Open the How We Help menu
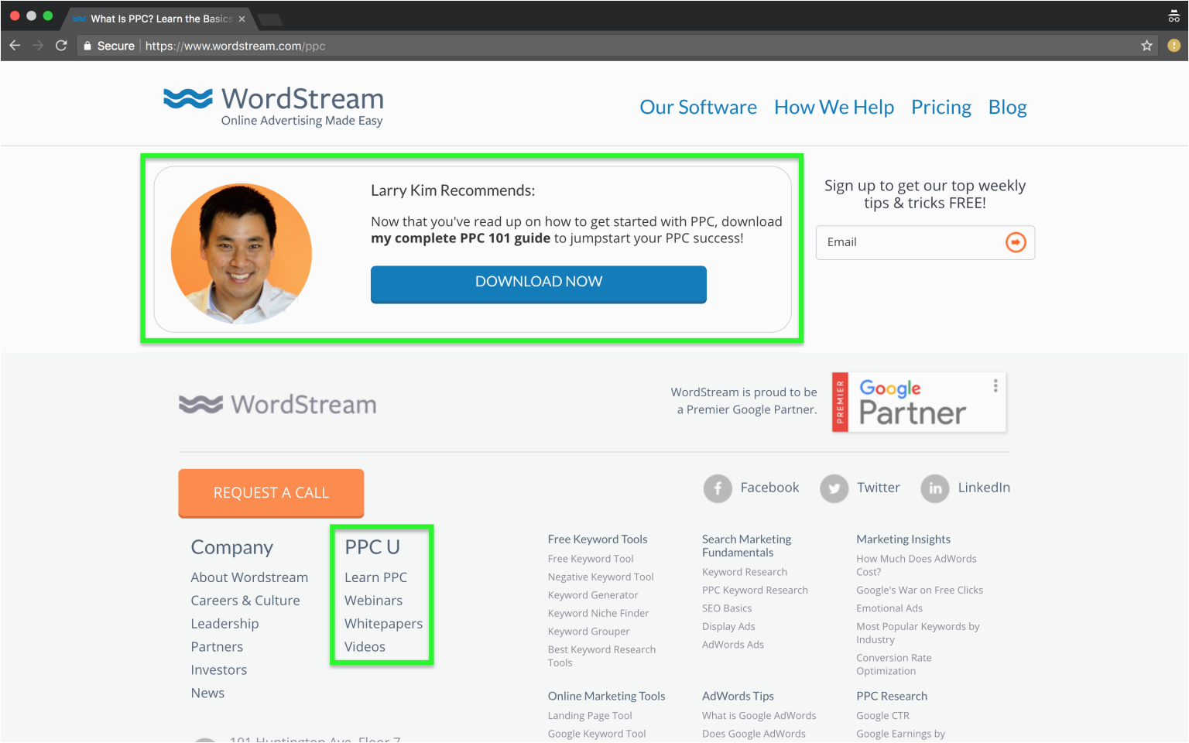The width and height of the screenshot is (1189, 743). 834,108
